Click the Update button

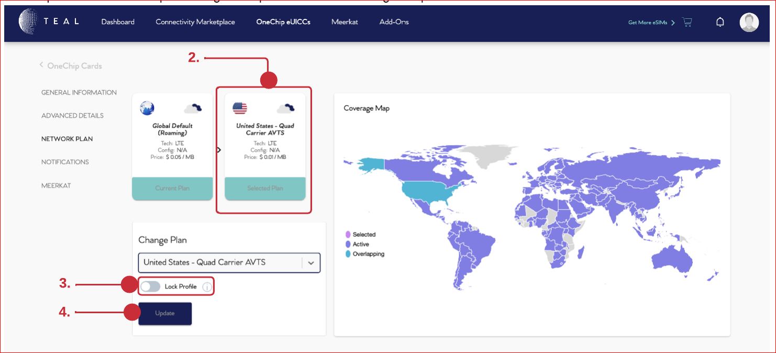165,313
